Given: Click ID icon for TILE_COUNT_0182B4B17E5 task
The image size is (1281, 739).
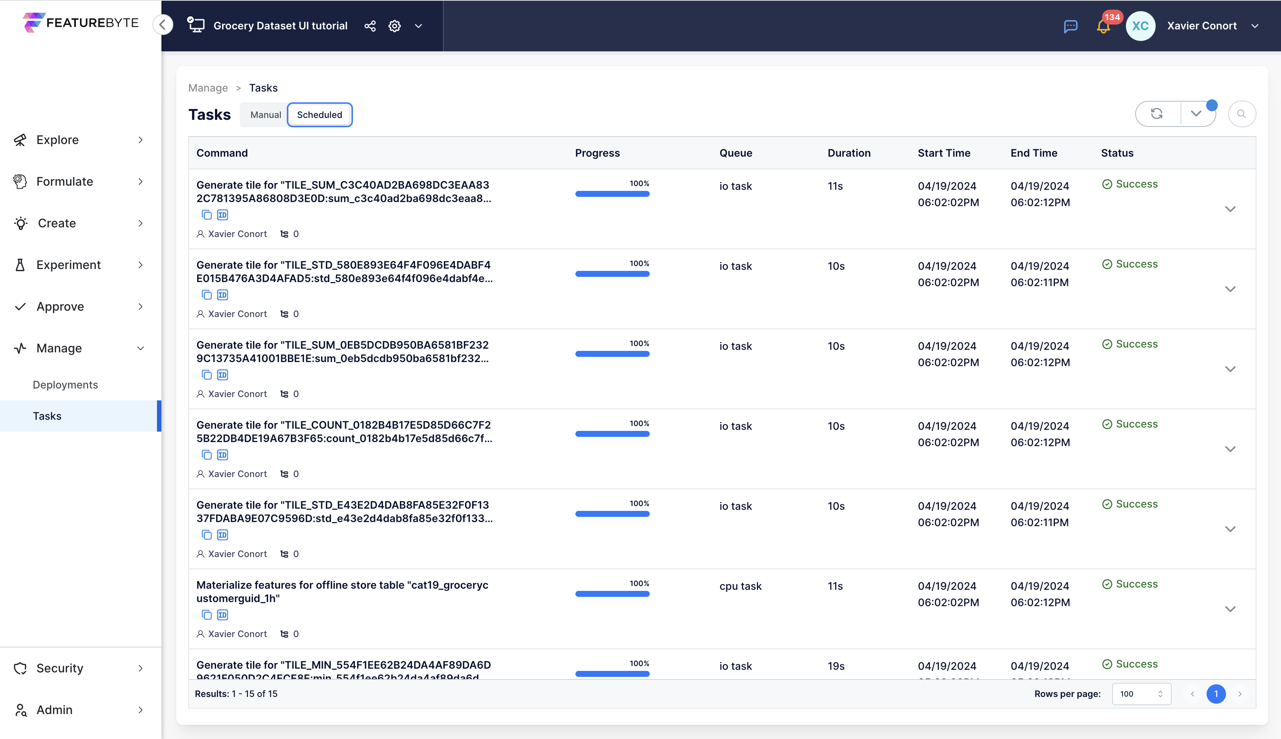Looking at the screenshot, I should coord(222,455).
